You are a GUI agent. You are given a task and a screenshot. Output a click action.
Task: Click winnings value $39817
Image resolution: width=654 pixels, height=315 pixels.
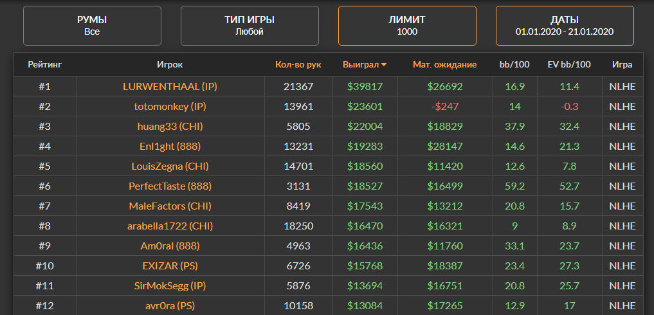365,86
